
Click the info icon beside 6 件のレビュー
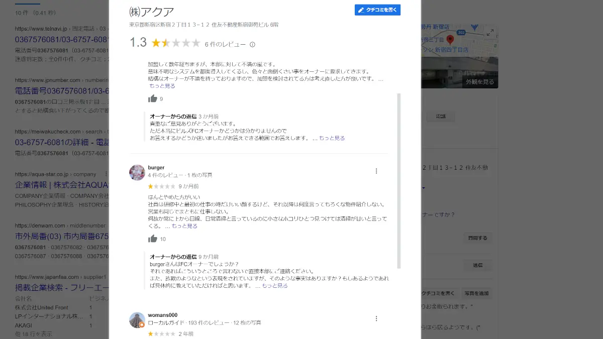click(252, 44)
